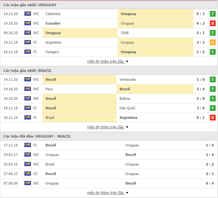Click red B badge on Brazil-Argentina row
Screen dimensions: 218x198
[x=213, y=118]
